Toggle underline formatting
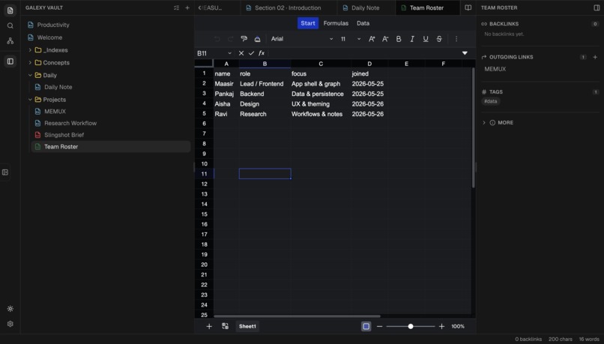 click(x=426, y=39)
